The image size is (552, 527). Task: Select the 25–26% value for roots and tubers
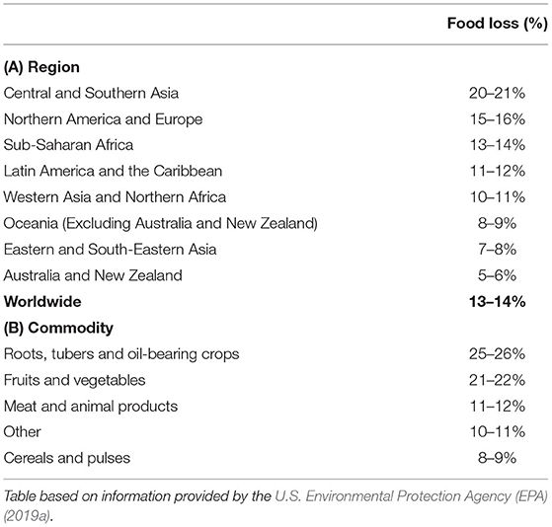tap(497, 354)
